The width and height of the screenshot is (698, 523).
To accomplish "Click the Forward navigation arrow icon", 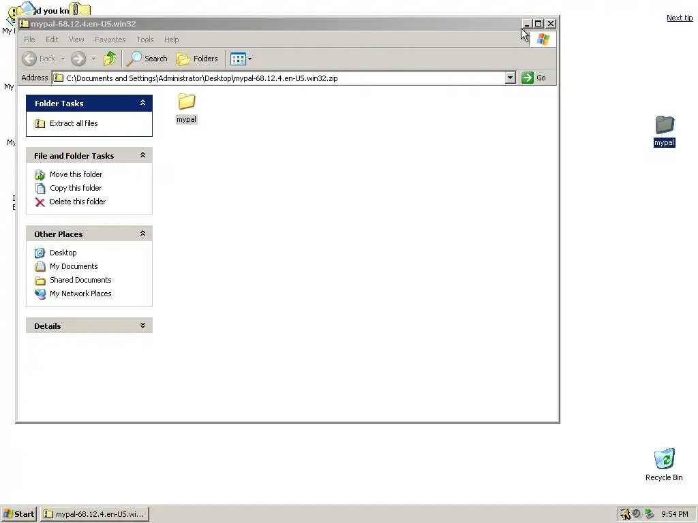I will 78,59.
